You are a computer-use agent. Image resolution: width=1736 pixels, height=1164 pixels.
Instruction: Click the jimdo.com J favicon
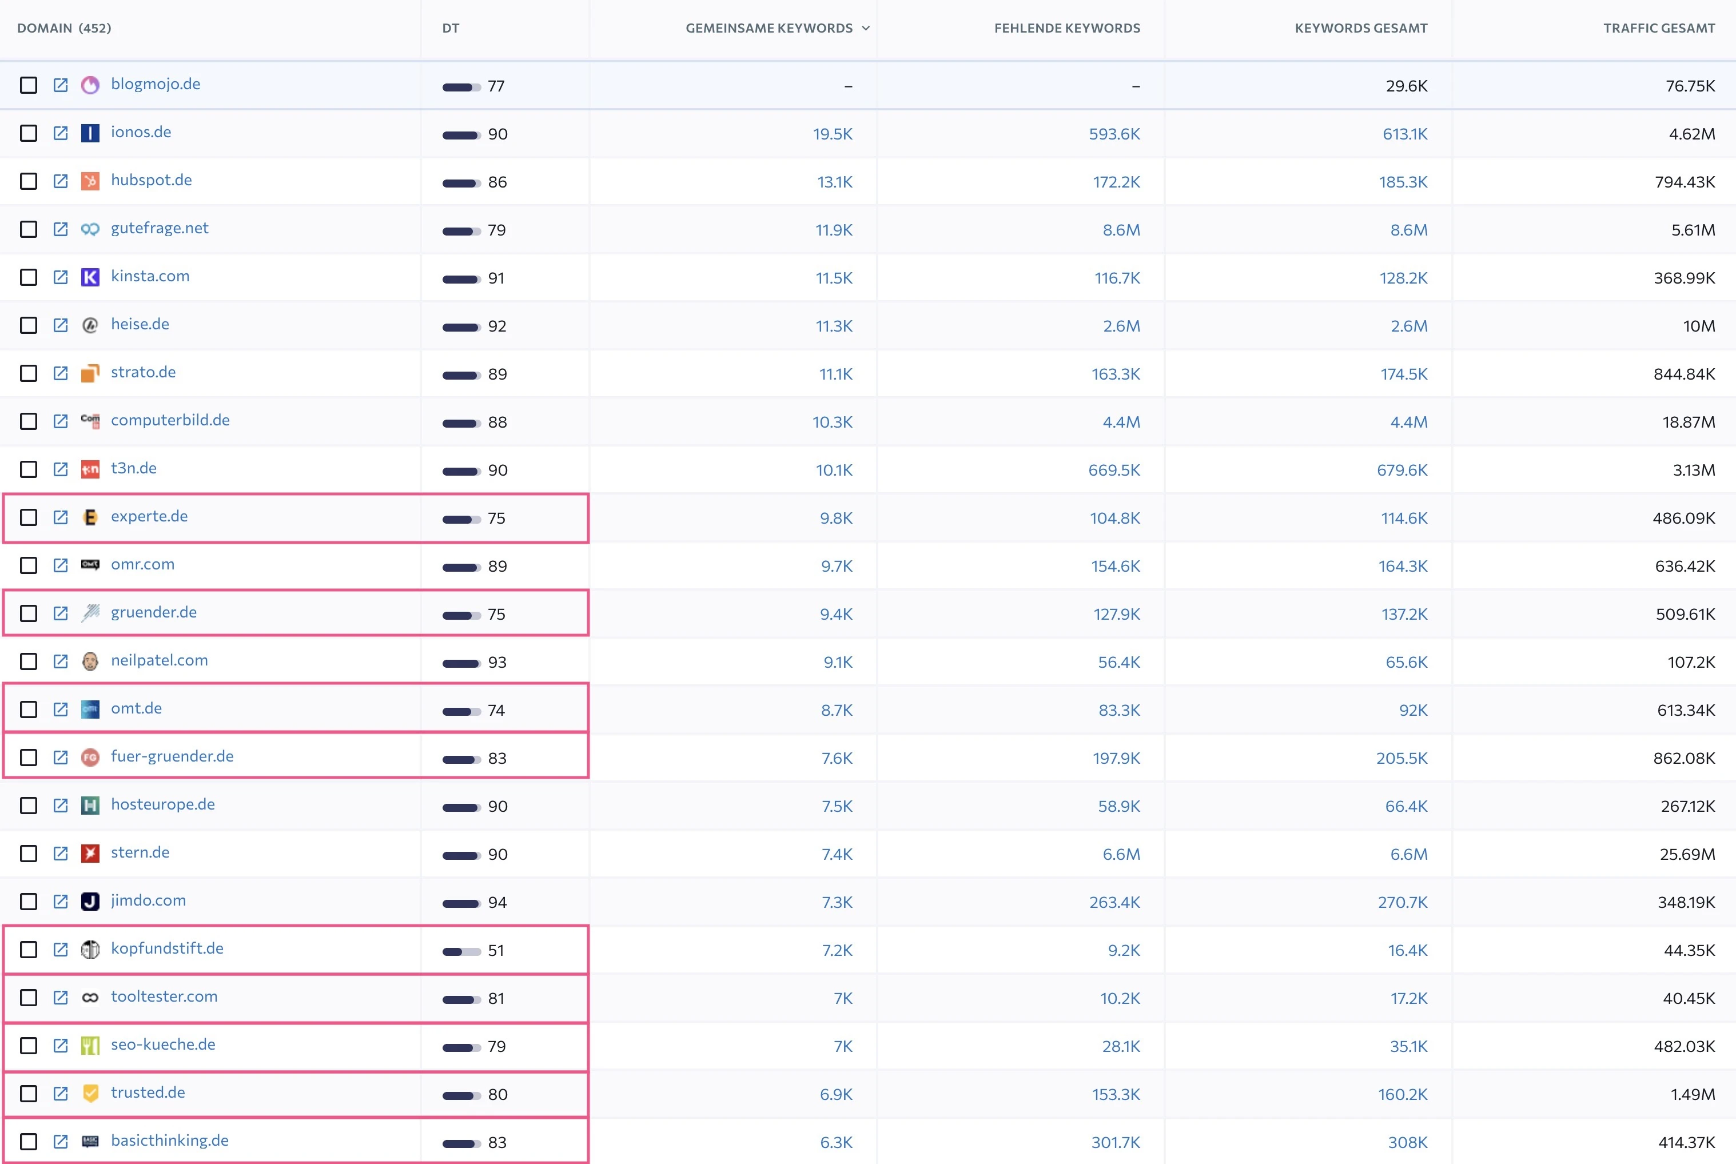click(90, 901)
